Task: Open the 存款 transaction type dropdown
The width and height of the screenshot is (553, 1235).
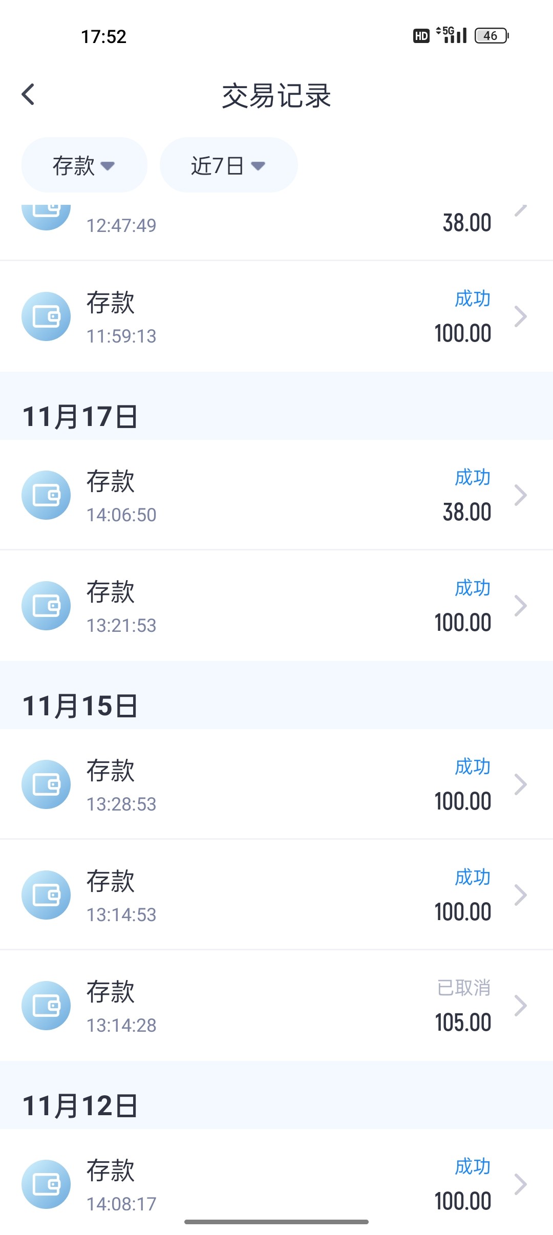Action: 84,165
